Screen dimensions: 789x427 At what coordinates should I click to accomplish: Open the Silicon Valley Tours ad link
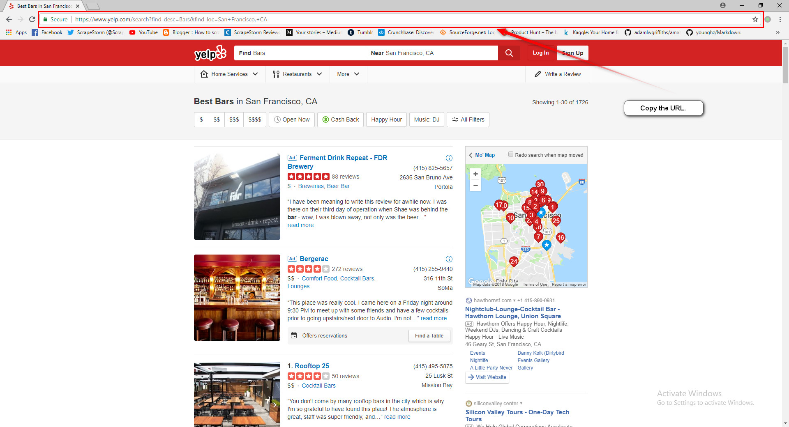point(517,416)
